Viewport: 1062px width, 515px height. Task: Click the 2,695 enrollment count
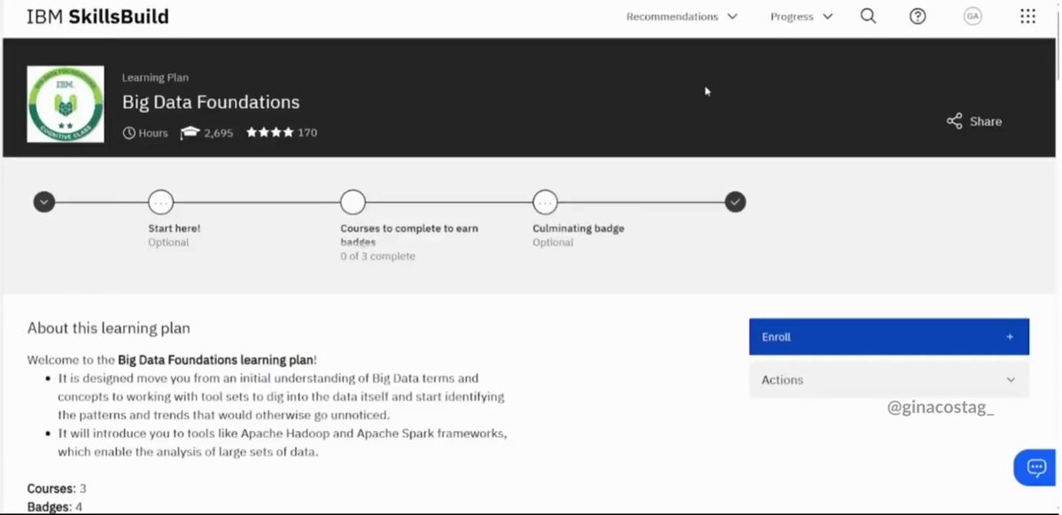click(x=218, y=133)
